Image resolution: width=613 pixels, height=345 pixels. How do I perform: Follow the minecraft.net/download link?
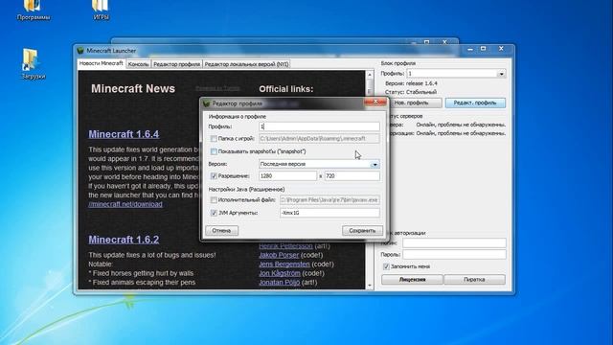tap(125, 204)
